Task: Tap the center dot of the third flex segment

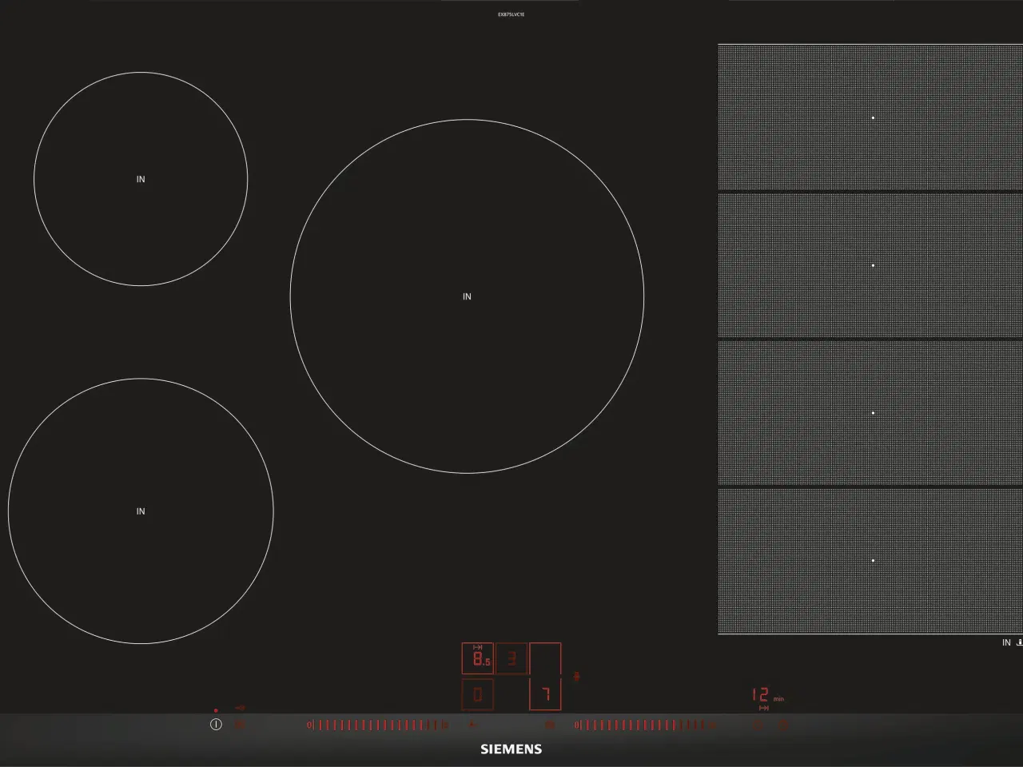Action: pyautogui.click(x=873, y=413)
